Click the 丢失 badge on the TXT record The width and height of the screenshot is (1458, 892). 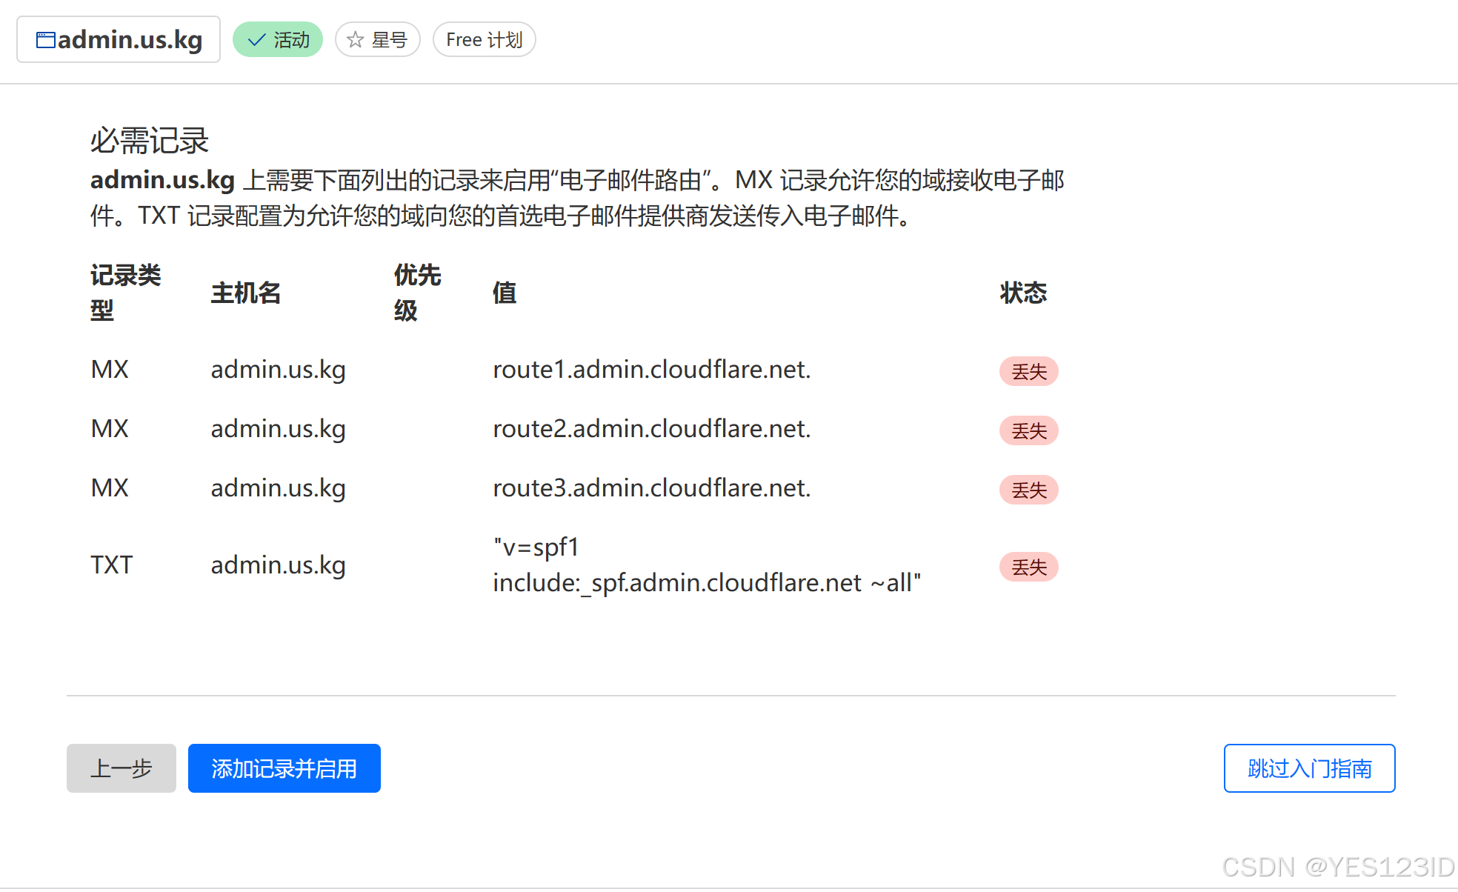(1028, 567)
